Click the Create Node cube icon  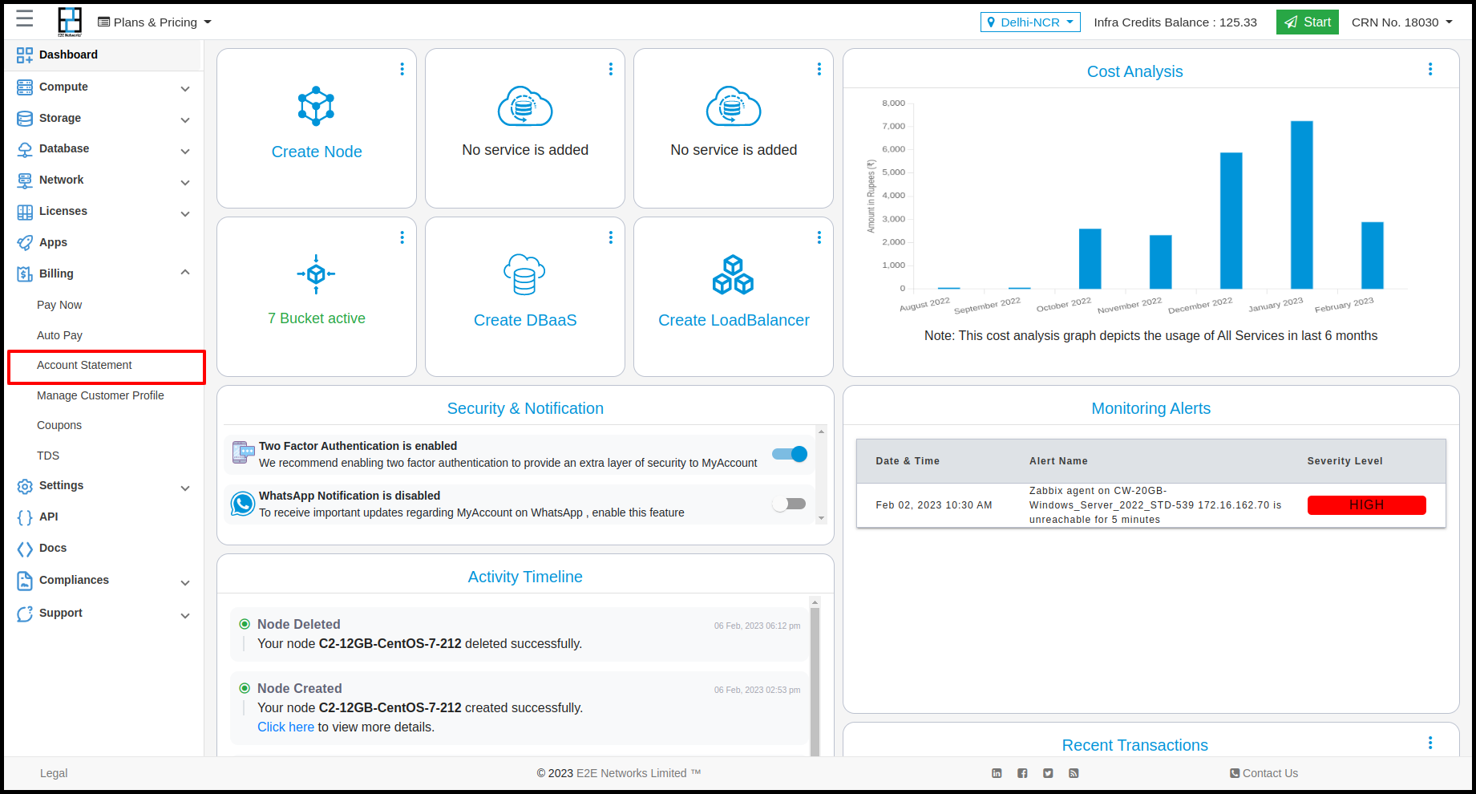(317, 106)
